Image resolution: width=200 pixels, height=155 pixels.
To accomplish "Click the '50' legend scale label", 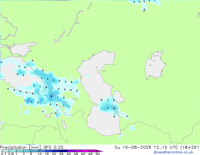I will tap(97, 154).
